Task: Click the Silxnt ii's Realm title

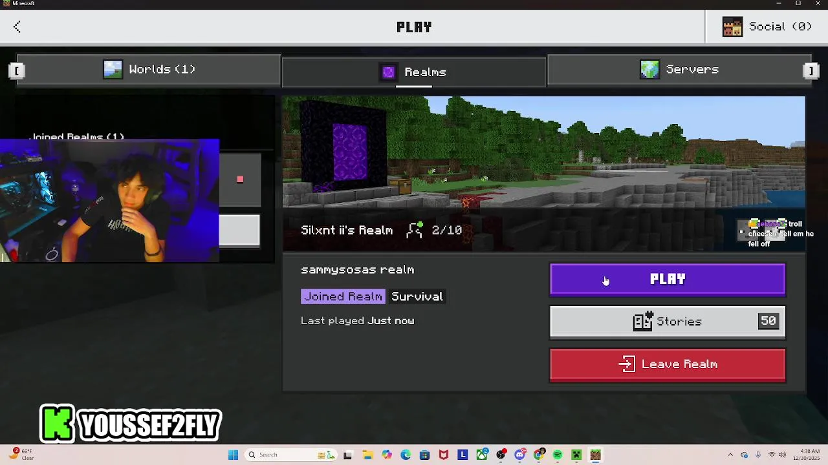Action: point(347,230)
